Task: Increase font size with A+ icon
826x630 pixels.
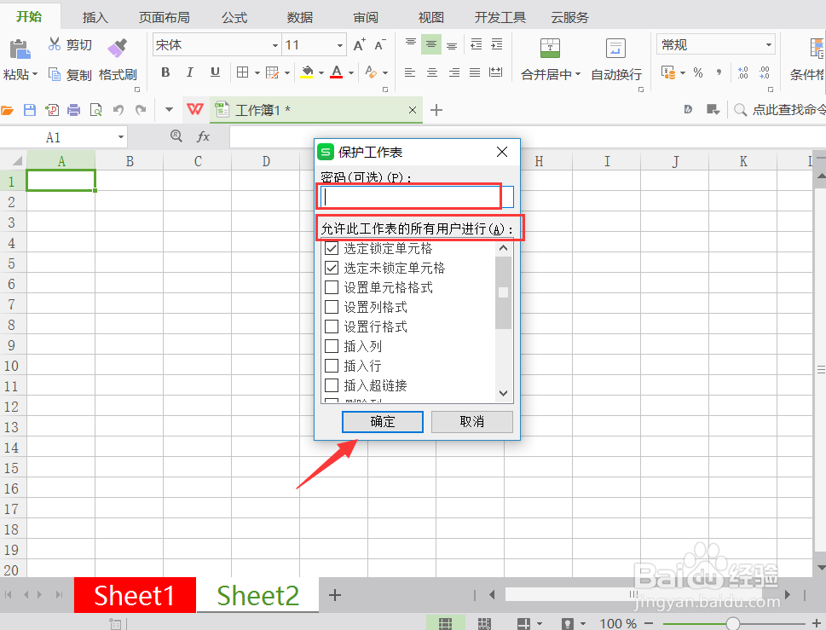Action: [359, 45]
